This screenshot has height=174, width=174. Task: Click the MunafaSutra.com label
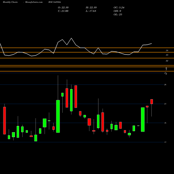[x=34, y=2]
